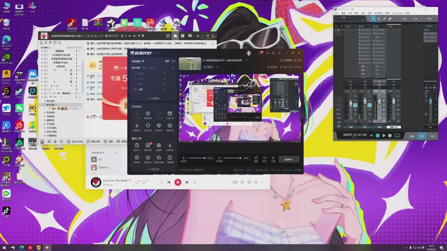Click the home icon in YY top bar

(175, 36)
